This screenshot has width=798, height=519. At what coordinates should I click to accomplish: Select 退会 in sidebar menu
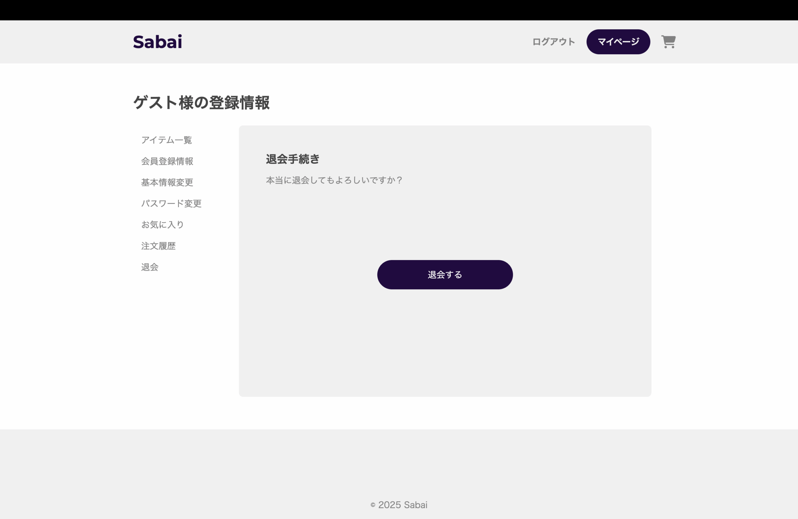pos(150,267)
